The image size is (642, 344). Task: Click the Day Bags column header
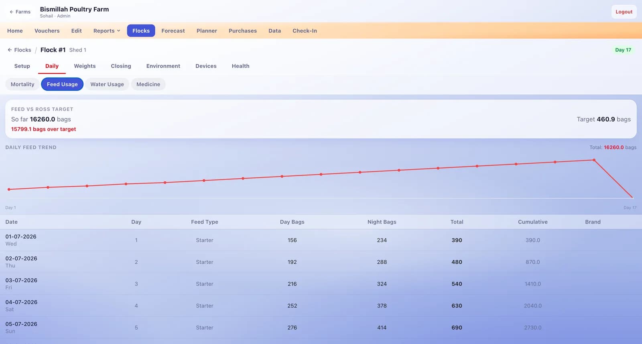(292, 222)
